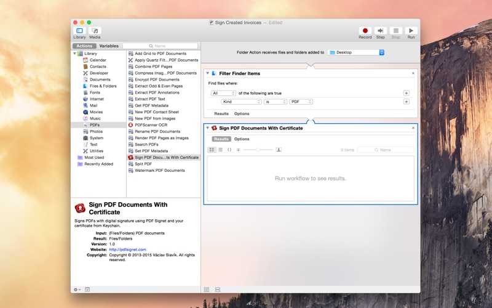Open the pdfsignet.com website link
492x308 pixels.
click(x=127, y=249)
